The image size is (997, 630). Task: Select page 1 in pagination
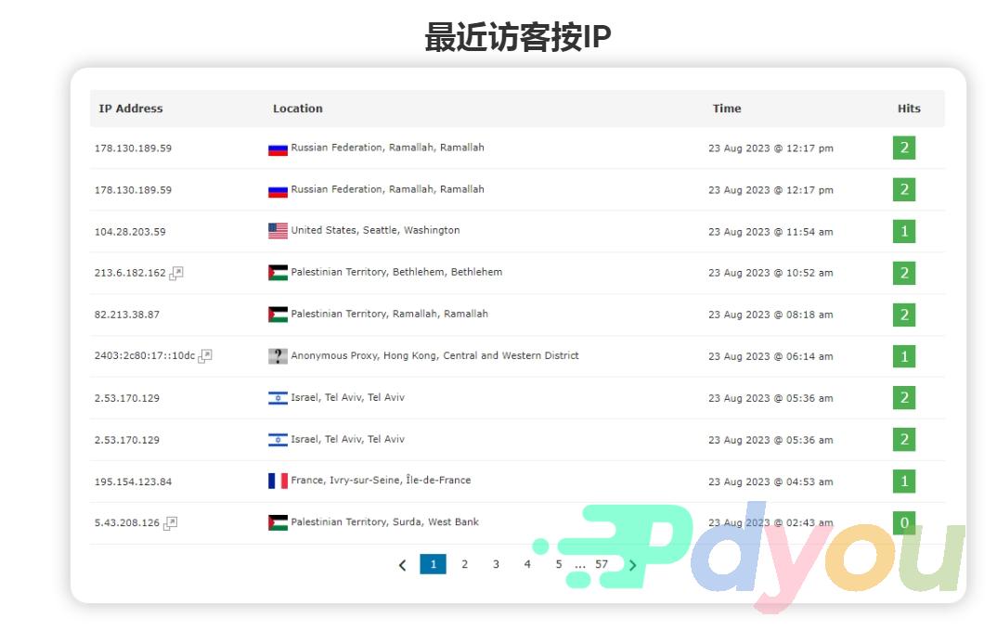coord(433,564)
